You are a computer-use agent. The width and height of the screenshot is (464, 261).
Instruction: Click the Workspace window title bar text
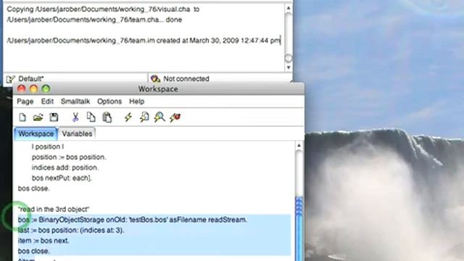(158, 89)
